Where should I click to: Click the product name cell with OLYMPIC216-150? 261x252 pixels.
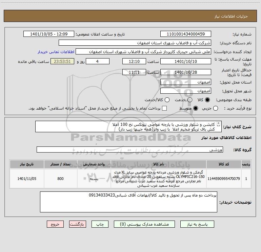[x=159, y=179]
